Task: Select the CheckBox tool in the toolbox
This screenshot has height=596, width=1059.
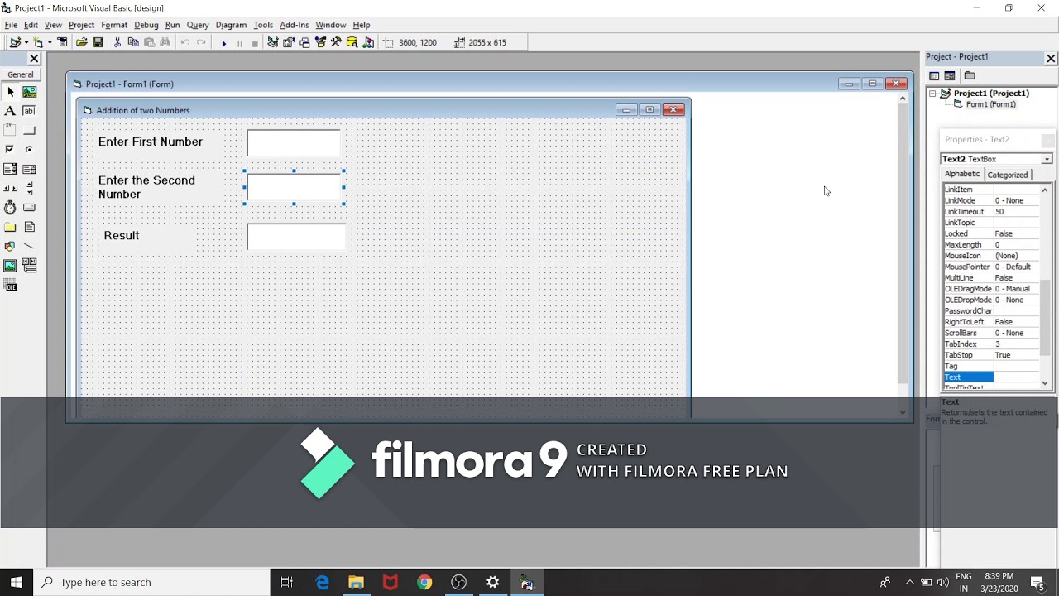Action: click(10, 149)
